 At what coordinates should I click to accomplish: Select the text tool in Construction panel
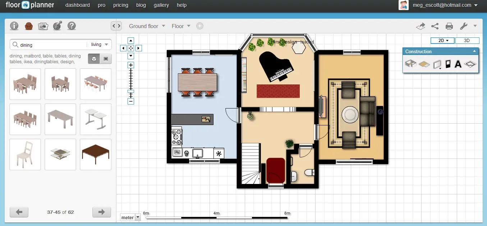[x=458, y=64]
